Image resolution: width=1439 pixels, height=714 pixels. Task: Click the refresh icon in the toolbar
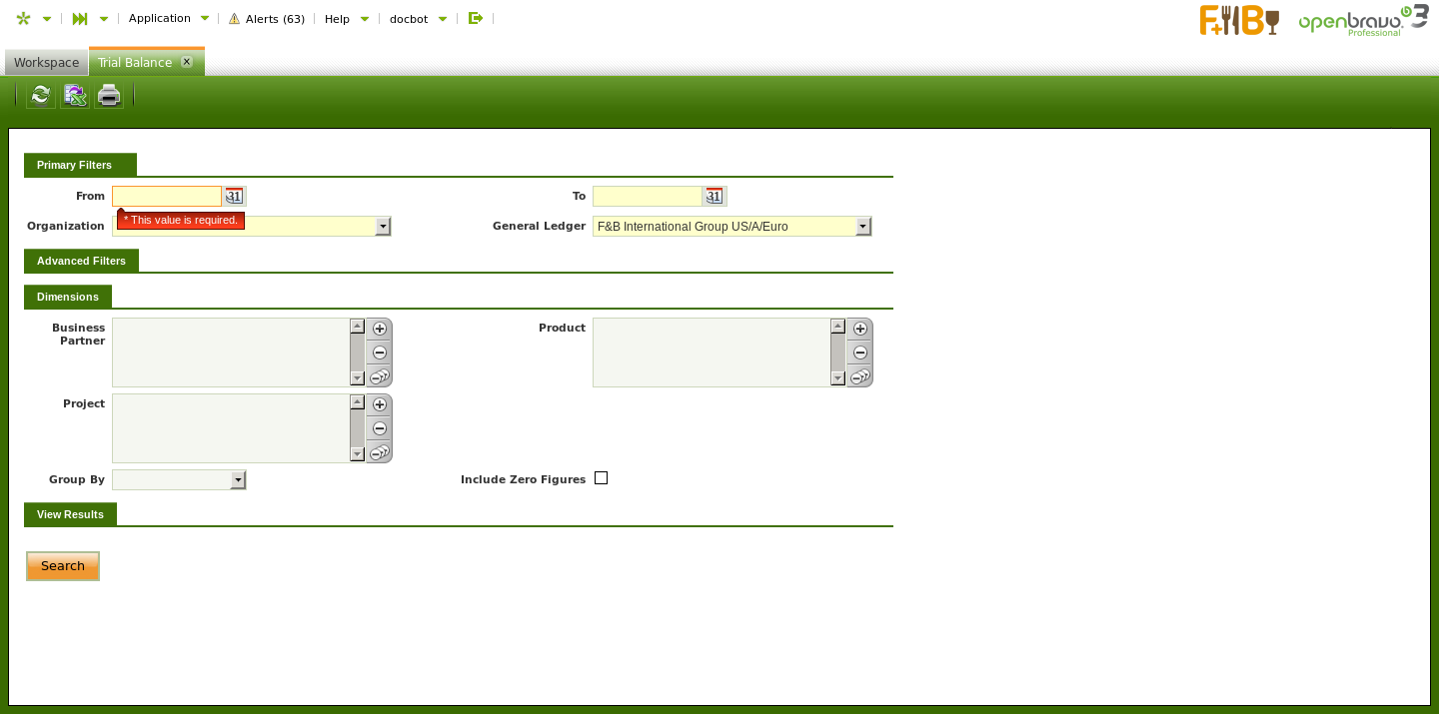point(40,96)
